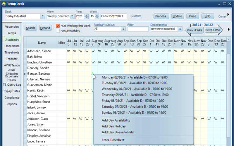Click the Miles column header
Image resolution: width=234 pixels, height=146 pixels.
62,43
